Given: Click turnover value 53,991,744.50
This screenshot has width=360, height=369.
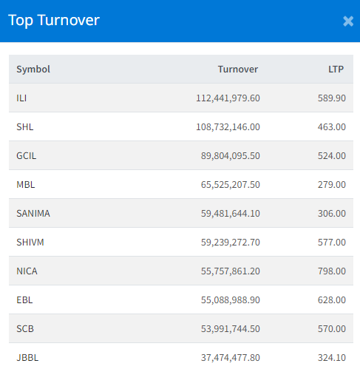Looking at the screenshot, I should [231, 329].
